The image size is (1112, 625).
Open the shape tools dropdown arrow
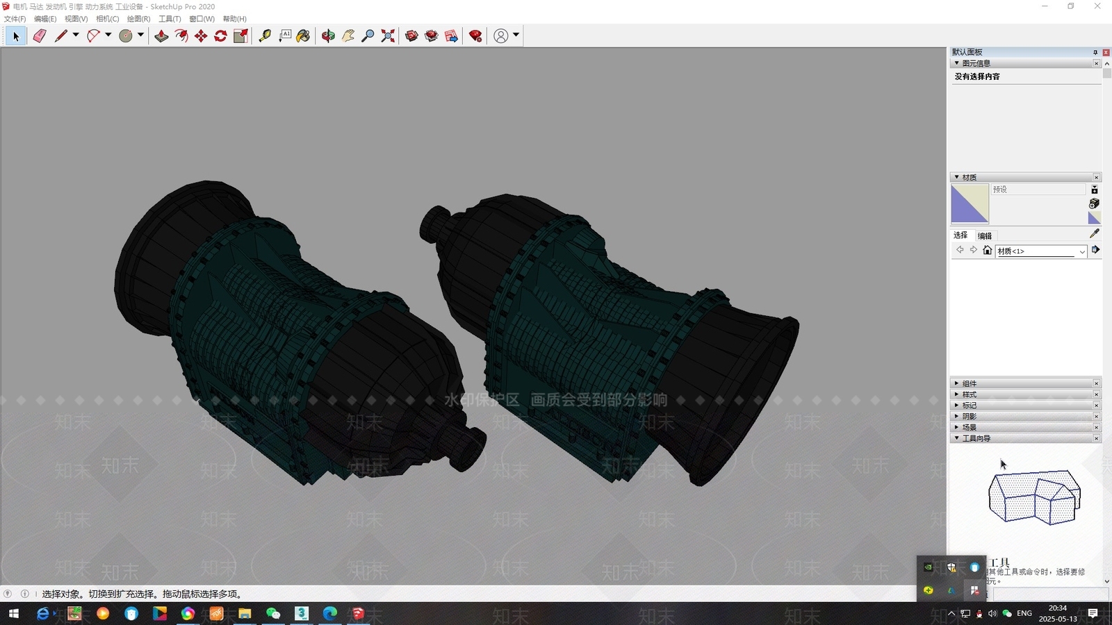point(140,35)
